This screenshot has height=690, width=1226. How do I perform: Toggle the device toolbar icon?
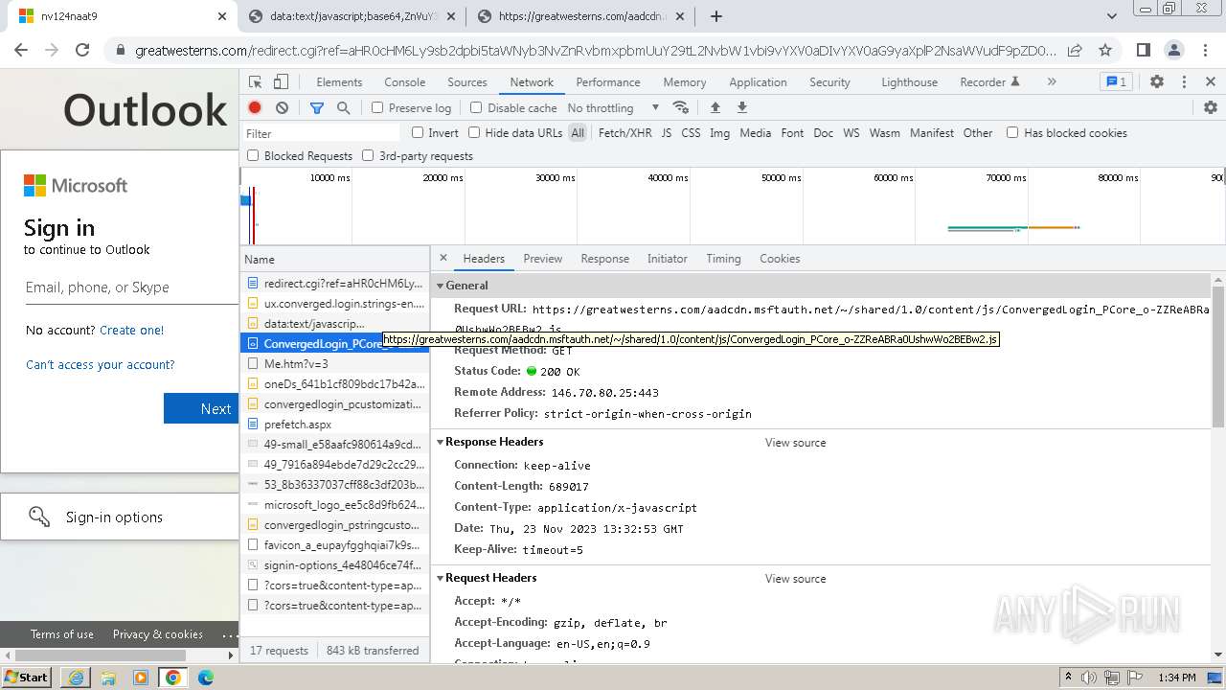point(281,82)
